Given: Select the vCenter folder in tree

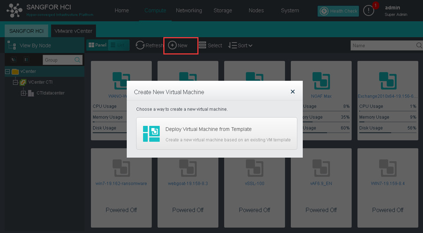Looking at the screenshot, I should (x=24, y=71).
